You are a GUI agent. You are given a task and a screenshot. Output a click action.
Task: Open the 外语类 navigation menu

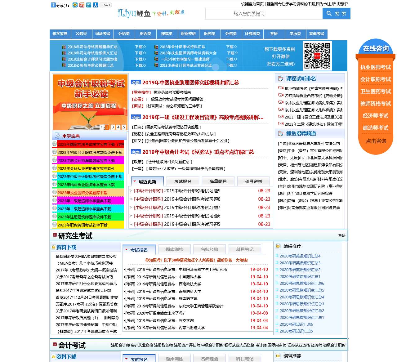(124, 34)
